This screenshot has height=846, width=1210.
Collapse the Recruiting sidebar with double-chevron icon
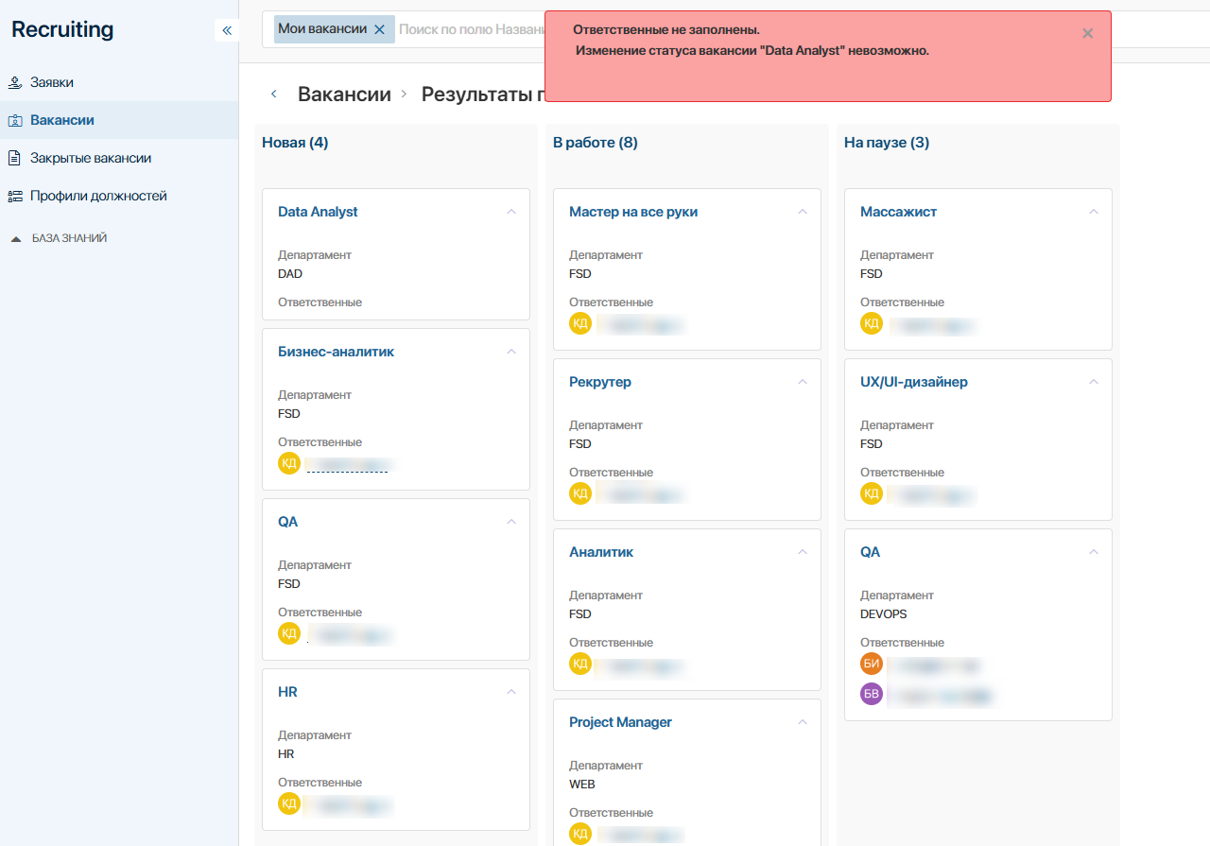tap(227, 31)
